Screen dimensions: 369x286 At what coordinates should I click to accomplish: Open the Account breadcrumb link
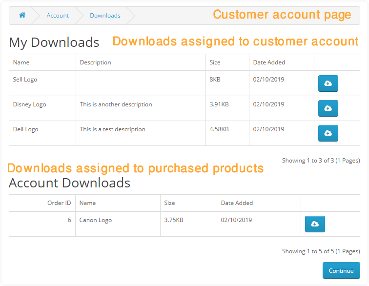point(58,16)
